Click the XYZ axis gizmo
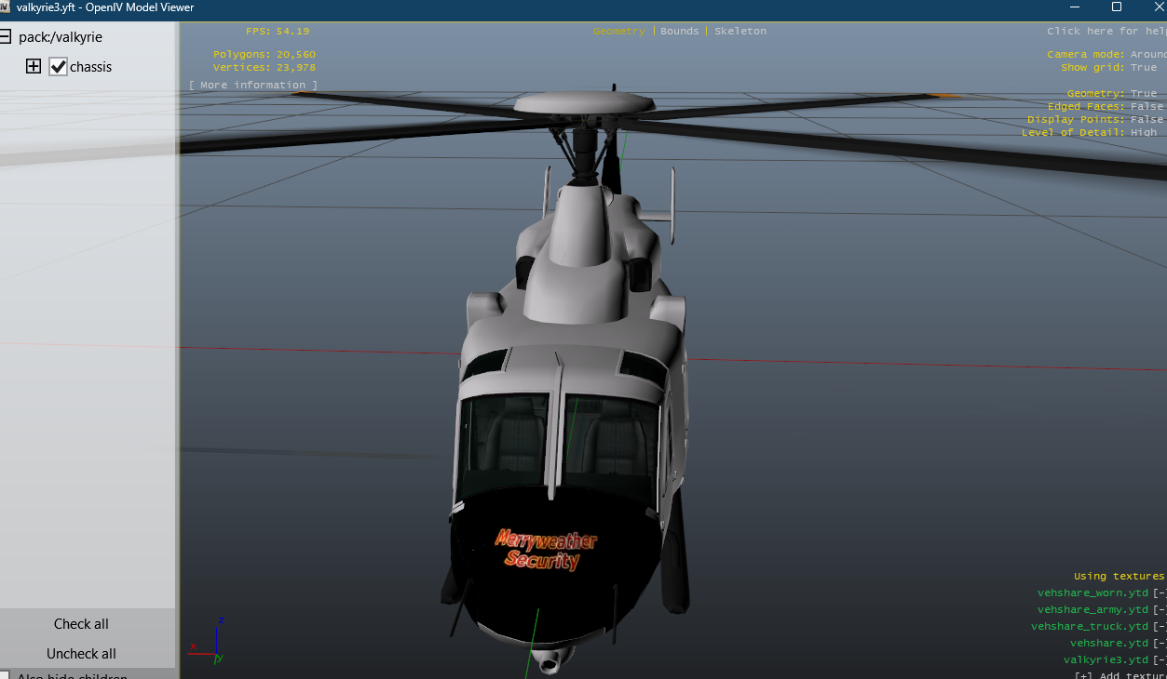Image resolution: width=1167 pixels, height=679 pixels. (x=210, y=641)
